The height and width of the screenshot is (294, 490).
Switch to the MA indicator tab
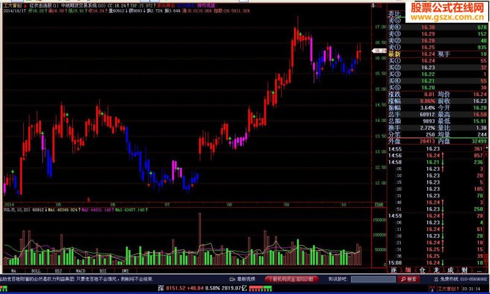13,271
